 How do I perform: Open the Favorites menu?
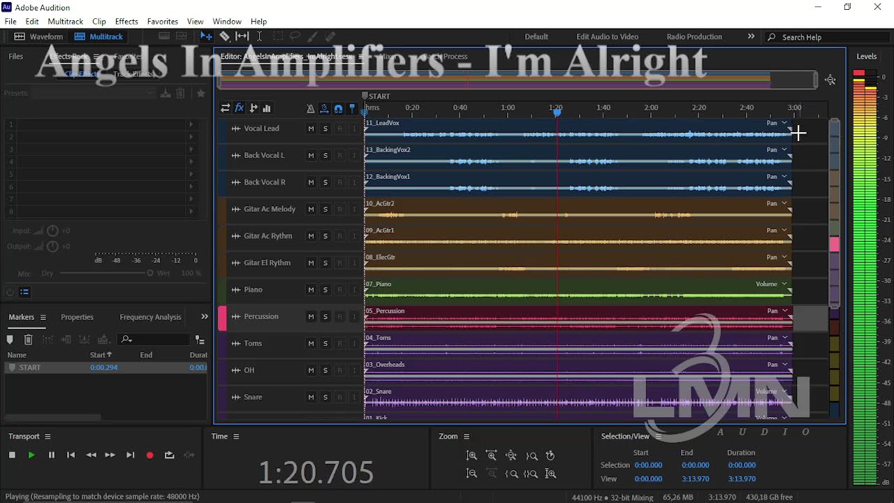point(162,21)
